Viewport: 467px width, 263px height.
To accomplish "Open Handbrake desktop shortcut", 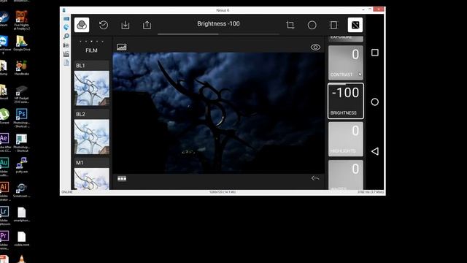I will (21, 68).
